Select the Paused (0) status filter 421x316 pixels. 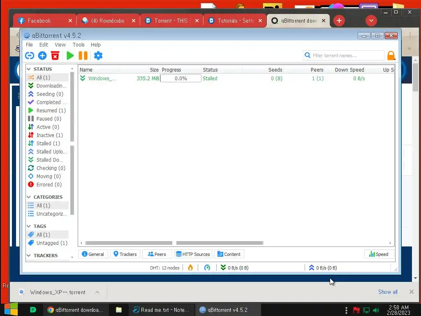tap(47, 119)
